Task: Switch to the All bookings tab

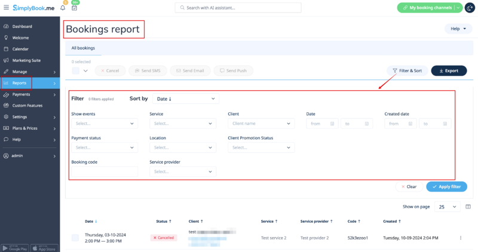Action: (x=83, y=48)
